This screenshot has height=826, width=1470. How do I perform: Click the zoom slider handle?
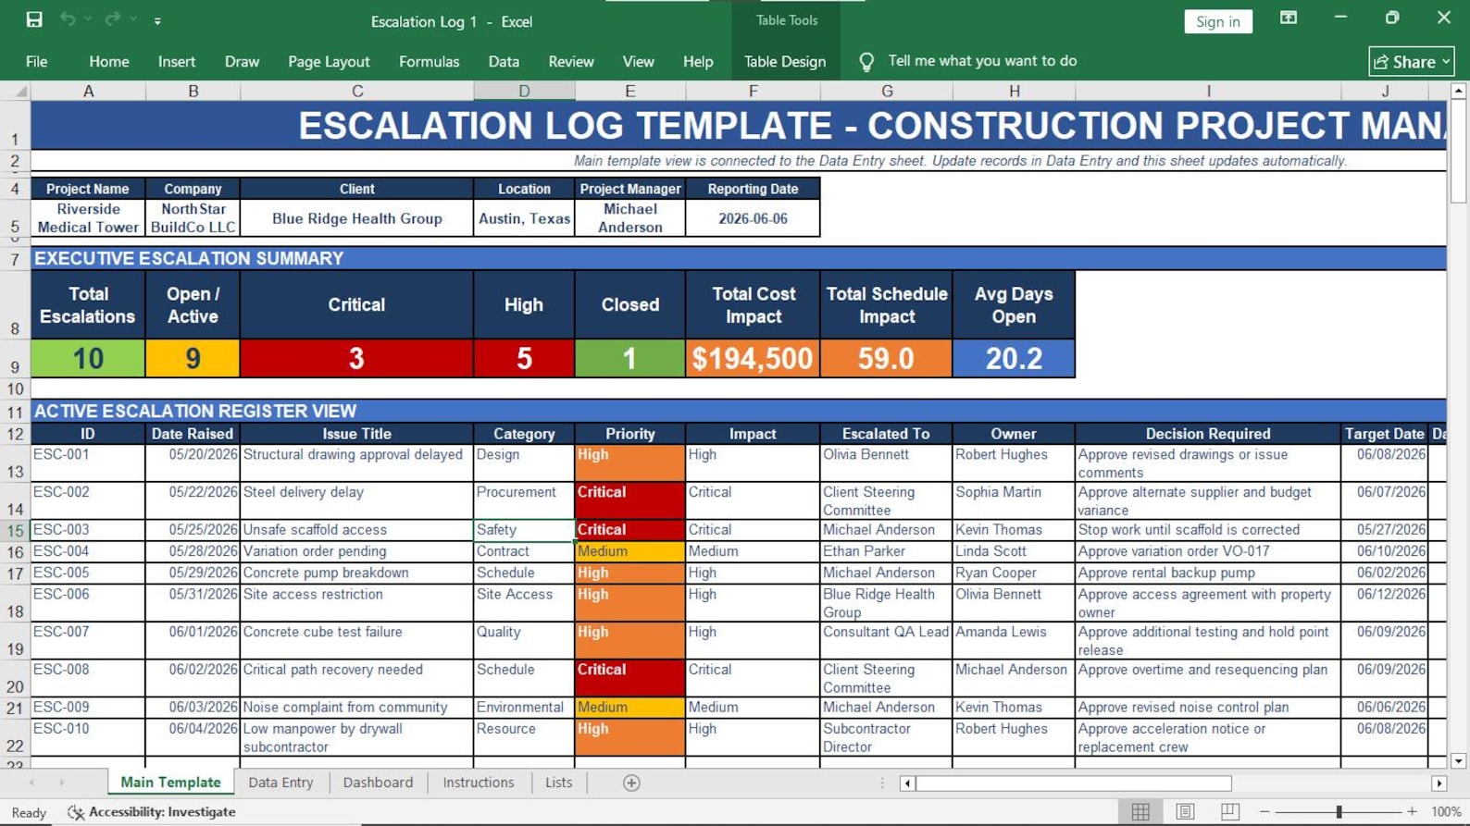click(1339, 811)
